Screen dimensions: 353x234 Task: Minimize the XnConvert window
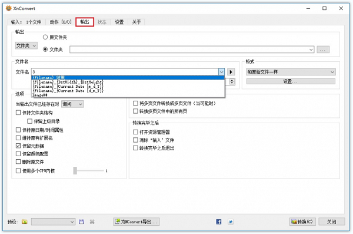pos(308,8)
